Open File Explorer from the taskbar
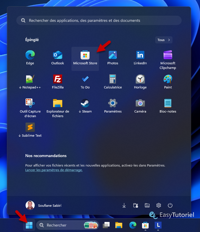Image resolution: width=200 pixels, height=232 pixels. [x=119, y=225]
